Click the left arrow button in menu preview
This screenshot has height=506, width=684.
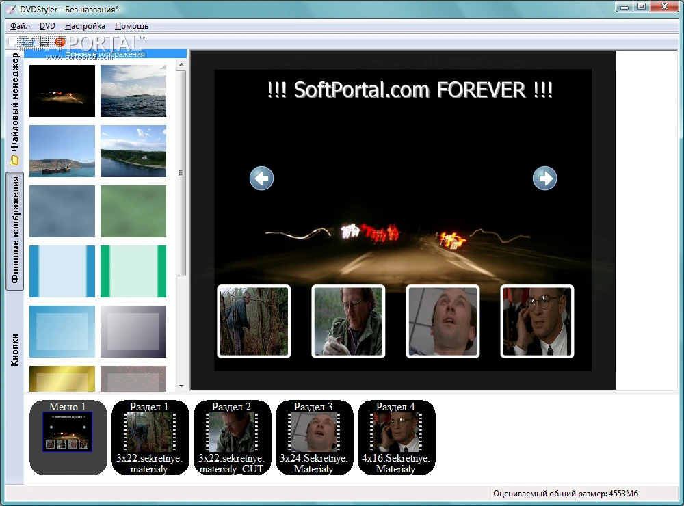click(x=261, y=178)
